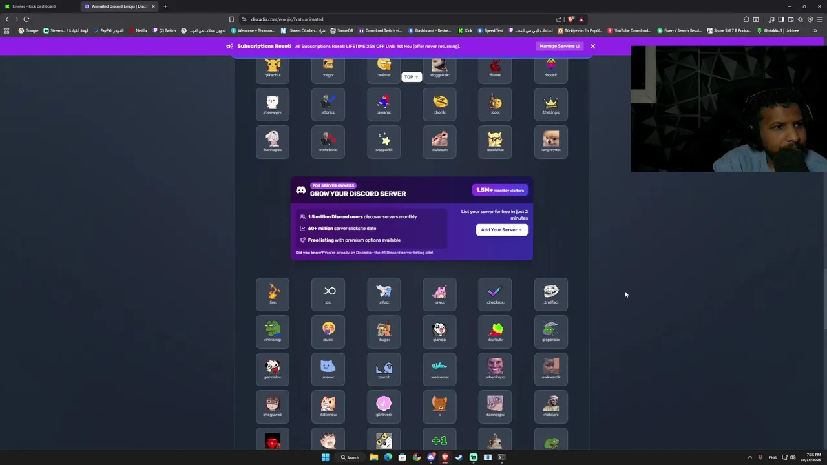Open Manage Servers from banner
The width and height of the screenshot is (827, 465).
[560, 46]
